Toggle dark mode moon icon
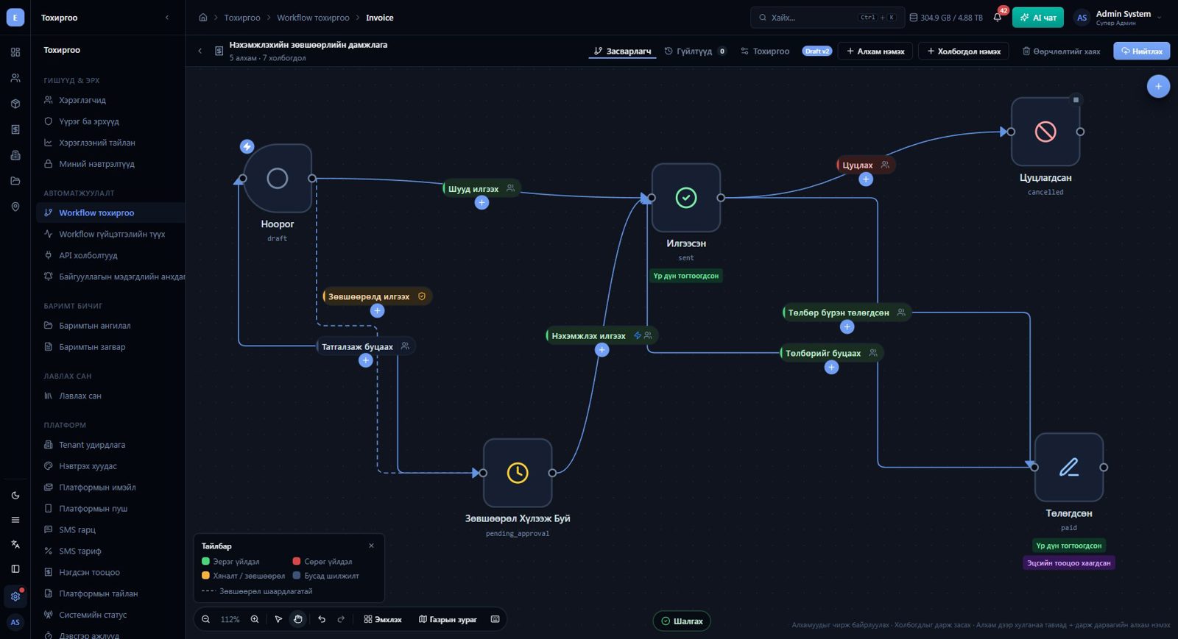1178x639 pixels. [15, 495]
